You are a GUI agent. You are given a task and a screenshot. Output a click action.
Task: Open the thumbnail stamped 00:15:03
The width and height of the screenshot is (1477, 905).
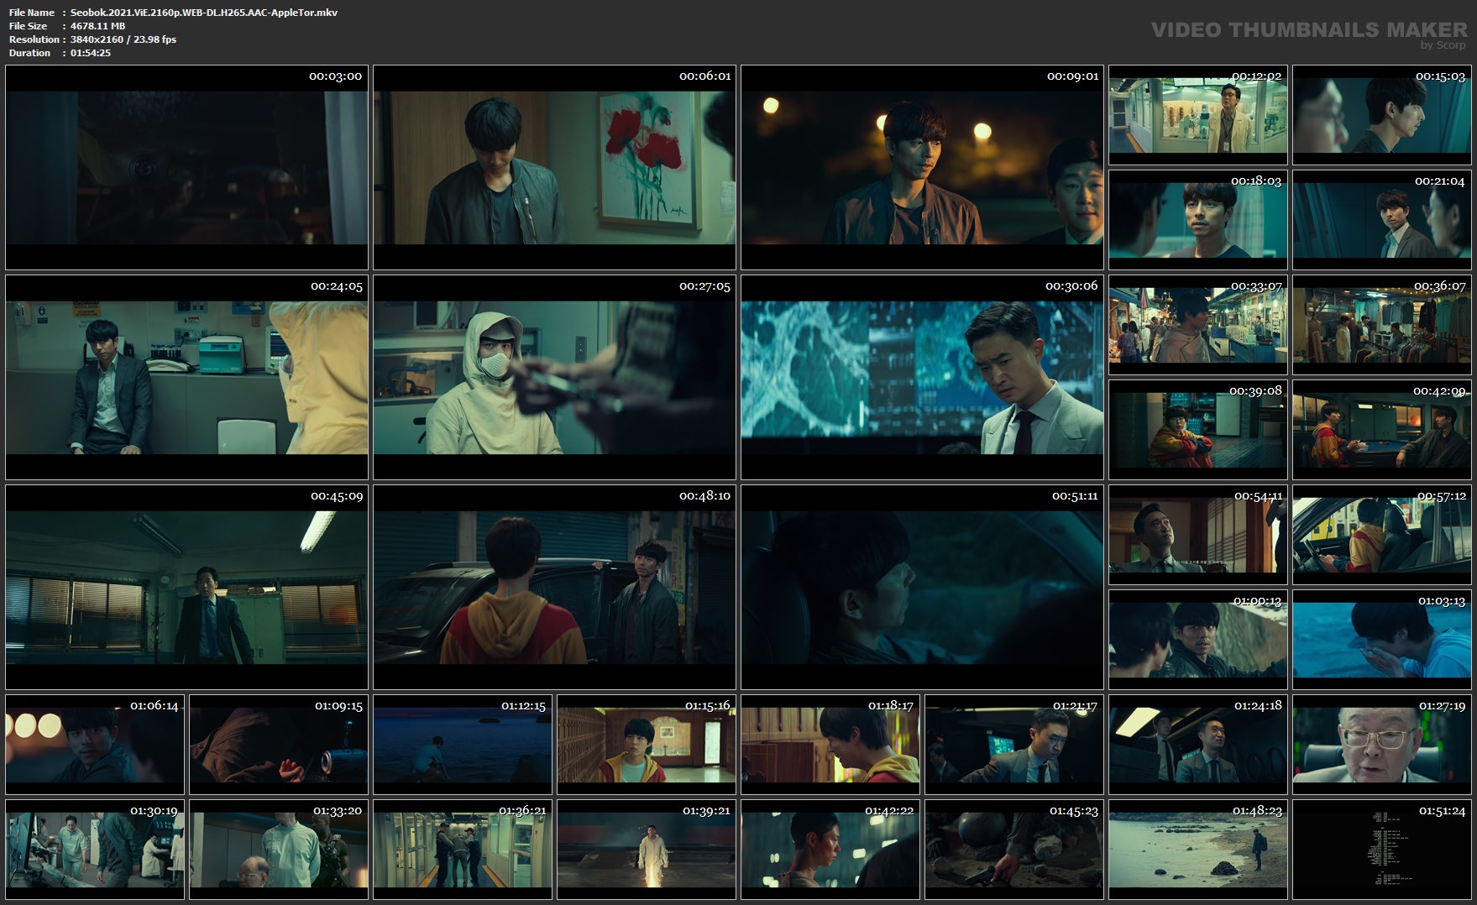(x=1382, y=115)
